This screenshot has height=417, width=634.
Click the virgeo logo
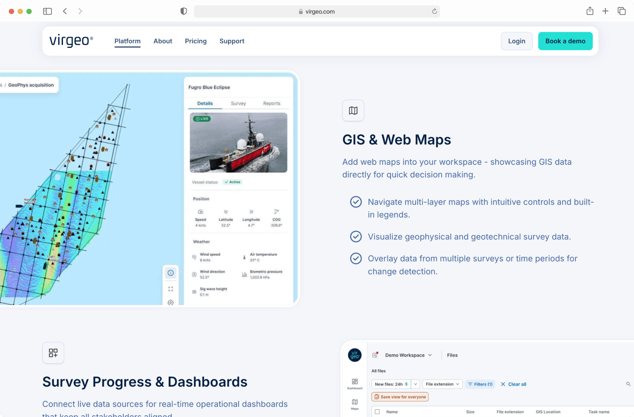(x=71, y=41)
